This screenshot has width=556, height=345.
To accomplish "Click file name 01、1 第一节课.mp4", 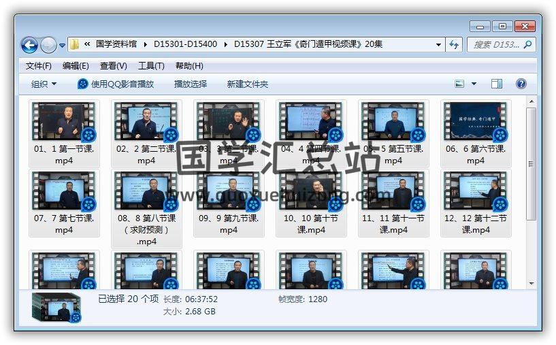I will point(64,154).
